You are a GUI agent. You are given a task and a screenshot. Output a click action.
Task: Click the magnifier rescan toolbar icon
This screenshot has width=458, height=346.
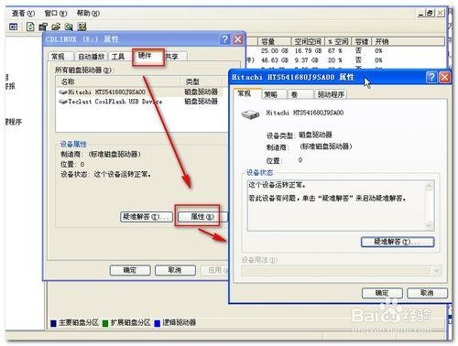[x=69, y=27]
